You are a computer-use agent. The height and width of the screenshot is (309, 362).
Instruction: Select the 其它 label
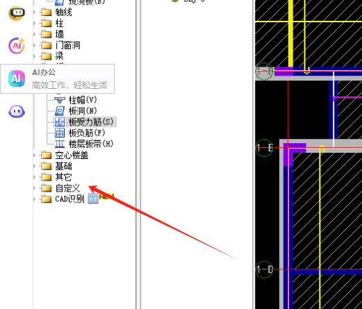pyautogui.click(x=63, y=177)
